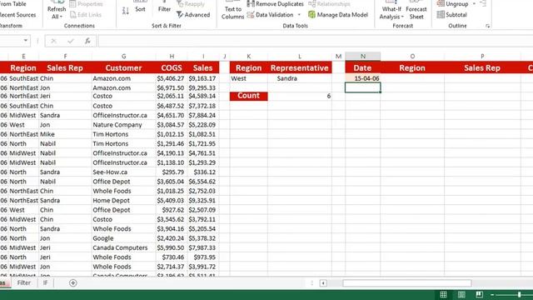
Task: Open the Sort dialog button
Action: 140,7
